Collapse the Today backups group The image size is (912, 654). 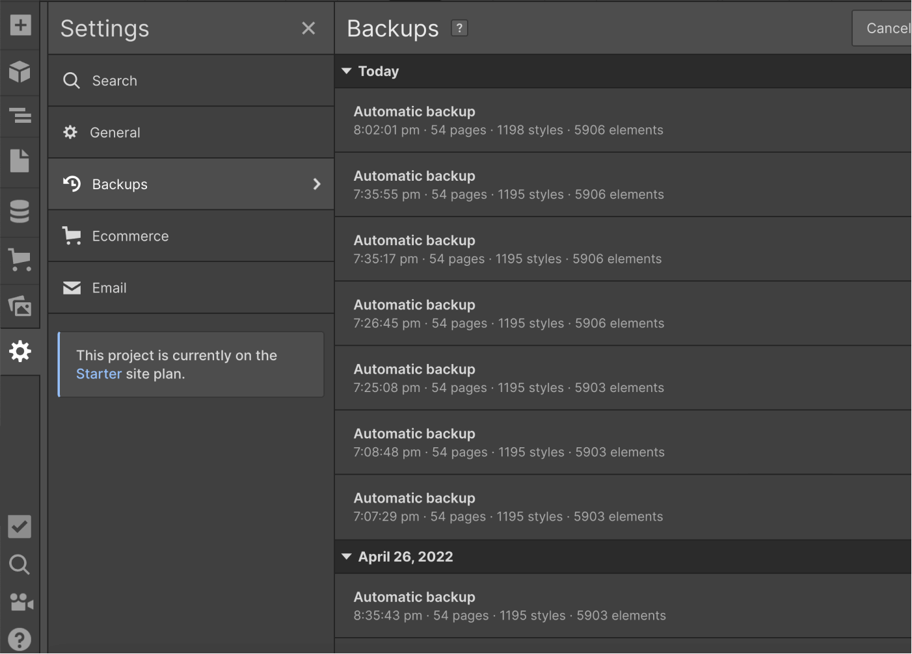coord(347,71)
